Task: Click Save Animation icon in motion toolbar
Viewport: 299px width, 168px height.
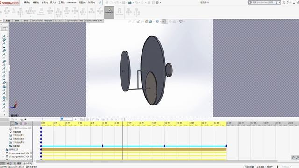Action: point(82,119)
